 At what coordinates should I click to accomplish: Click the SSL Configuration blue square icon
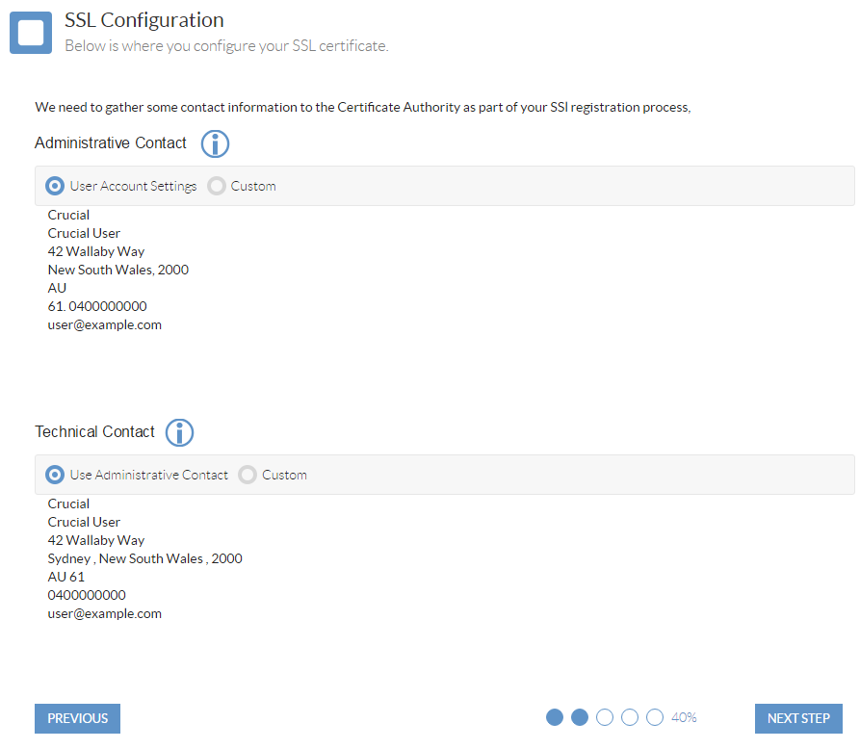click(x=31, y=33)
